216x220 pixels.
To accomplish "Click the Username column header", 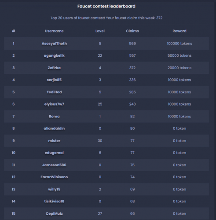I will pos(54,31).
